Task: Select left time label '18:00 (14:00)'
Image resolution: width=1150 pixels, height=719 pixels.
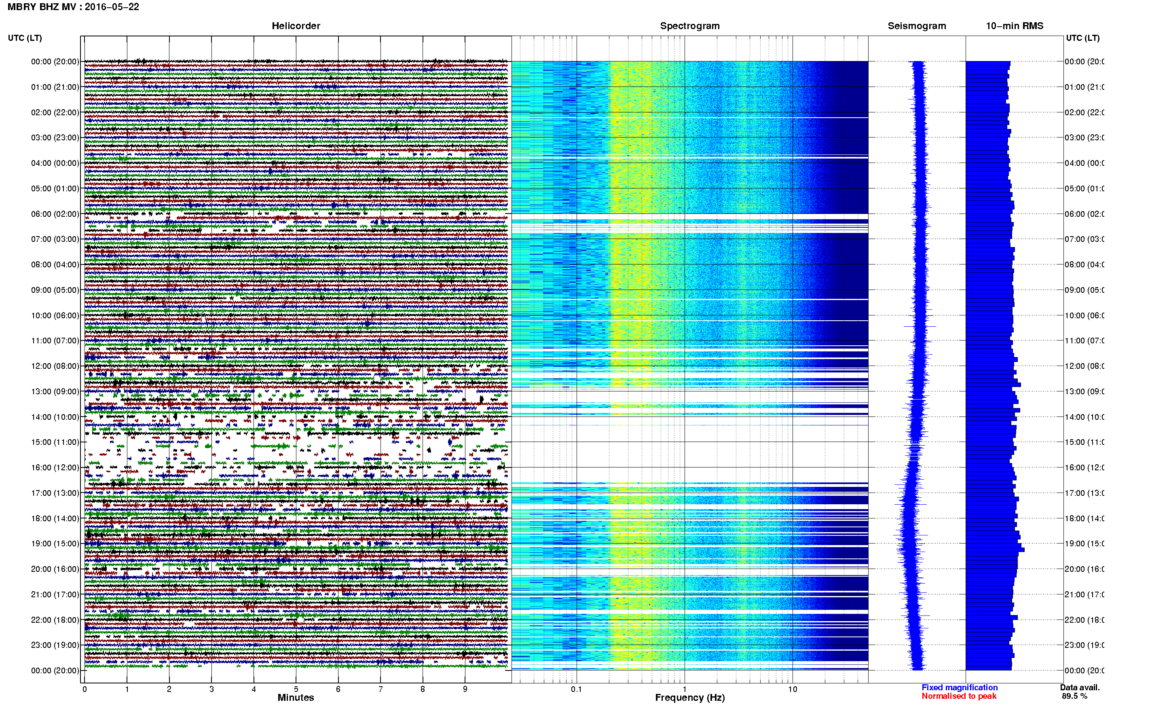Action: click(x=55, y=518)
